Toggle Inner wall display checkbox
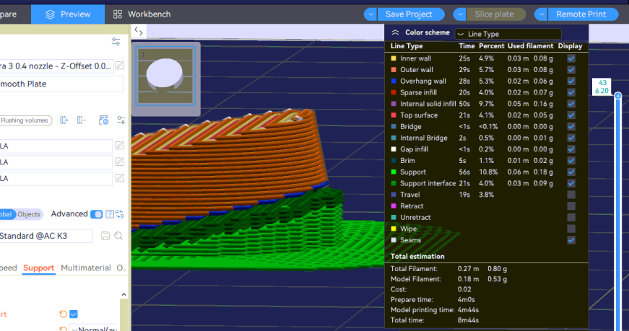 (x=571, y=58)
